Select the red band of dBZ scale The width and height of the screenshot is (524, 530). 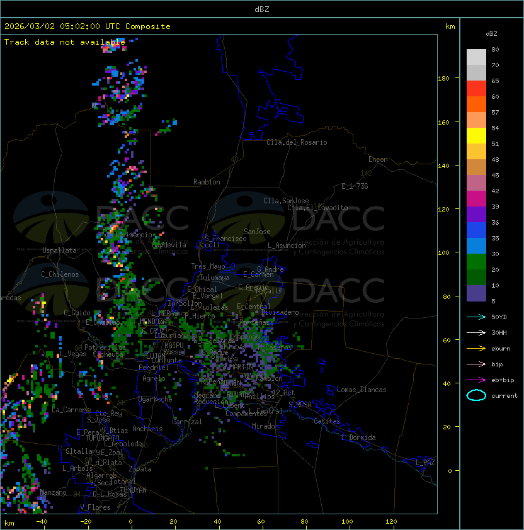coord(476,89)
